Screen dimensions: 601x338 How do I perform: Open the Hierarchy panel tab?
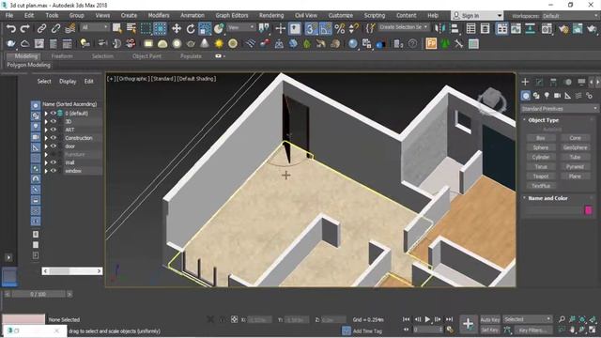pos(553,82)
